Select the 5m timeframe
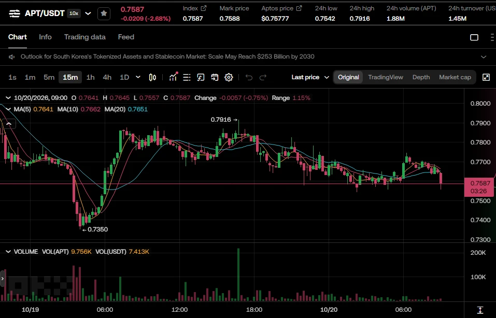Viewport: 496px width, 318px height. click(49, 77)
